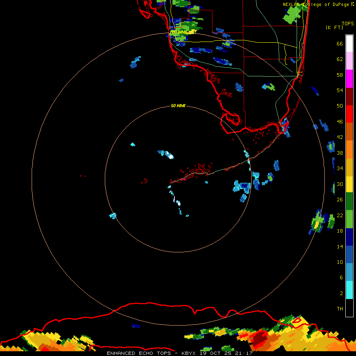Image resolution: width=356 pixels, height=356 pixels.
Task: Select the 30 scale value
Action: (x=340, y=184)
